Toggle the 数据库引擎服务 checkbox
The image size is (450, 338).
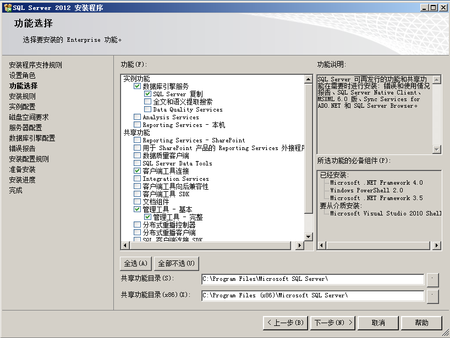[x=137, y=86]
